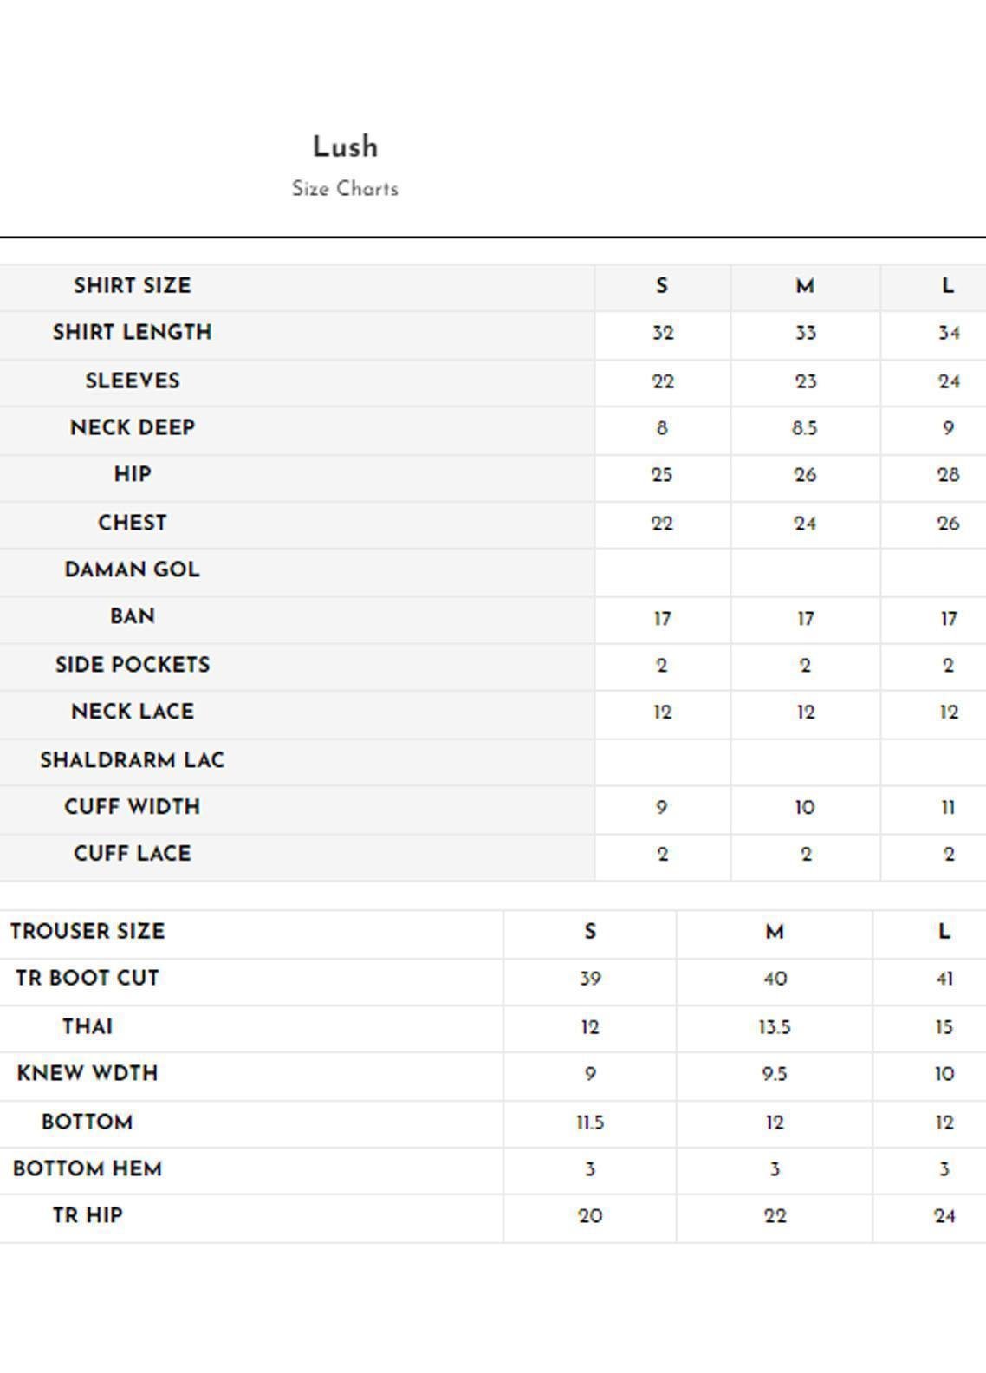Select the BOTTOM HEM row label
Viewport: 986px width, 1373px height.
pos(88,1169)
